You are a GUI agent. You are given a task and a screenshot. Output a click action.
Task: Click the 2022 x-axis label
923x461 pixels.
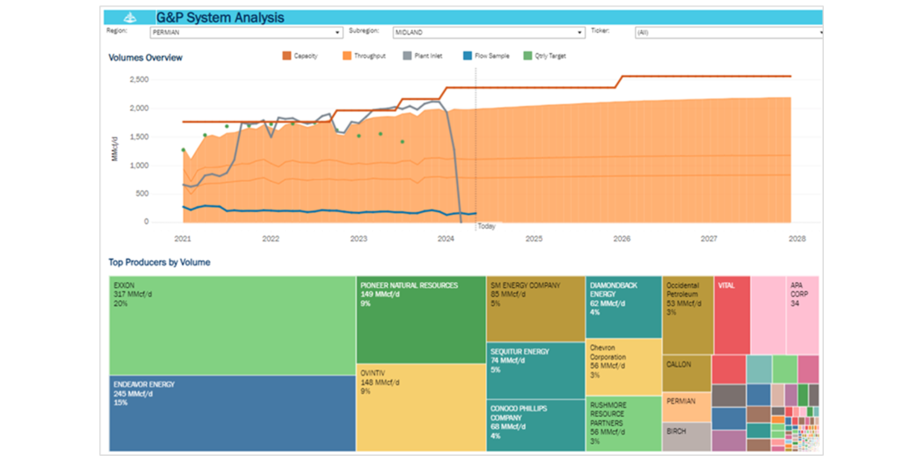271,239
